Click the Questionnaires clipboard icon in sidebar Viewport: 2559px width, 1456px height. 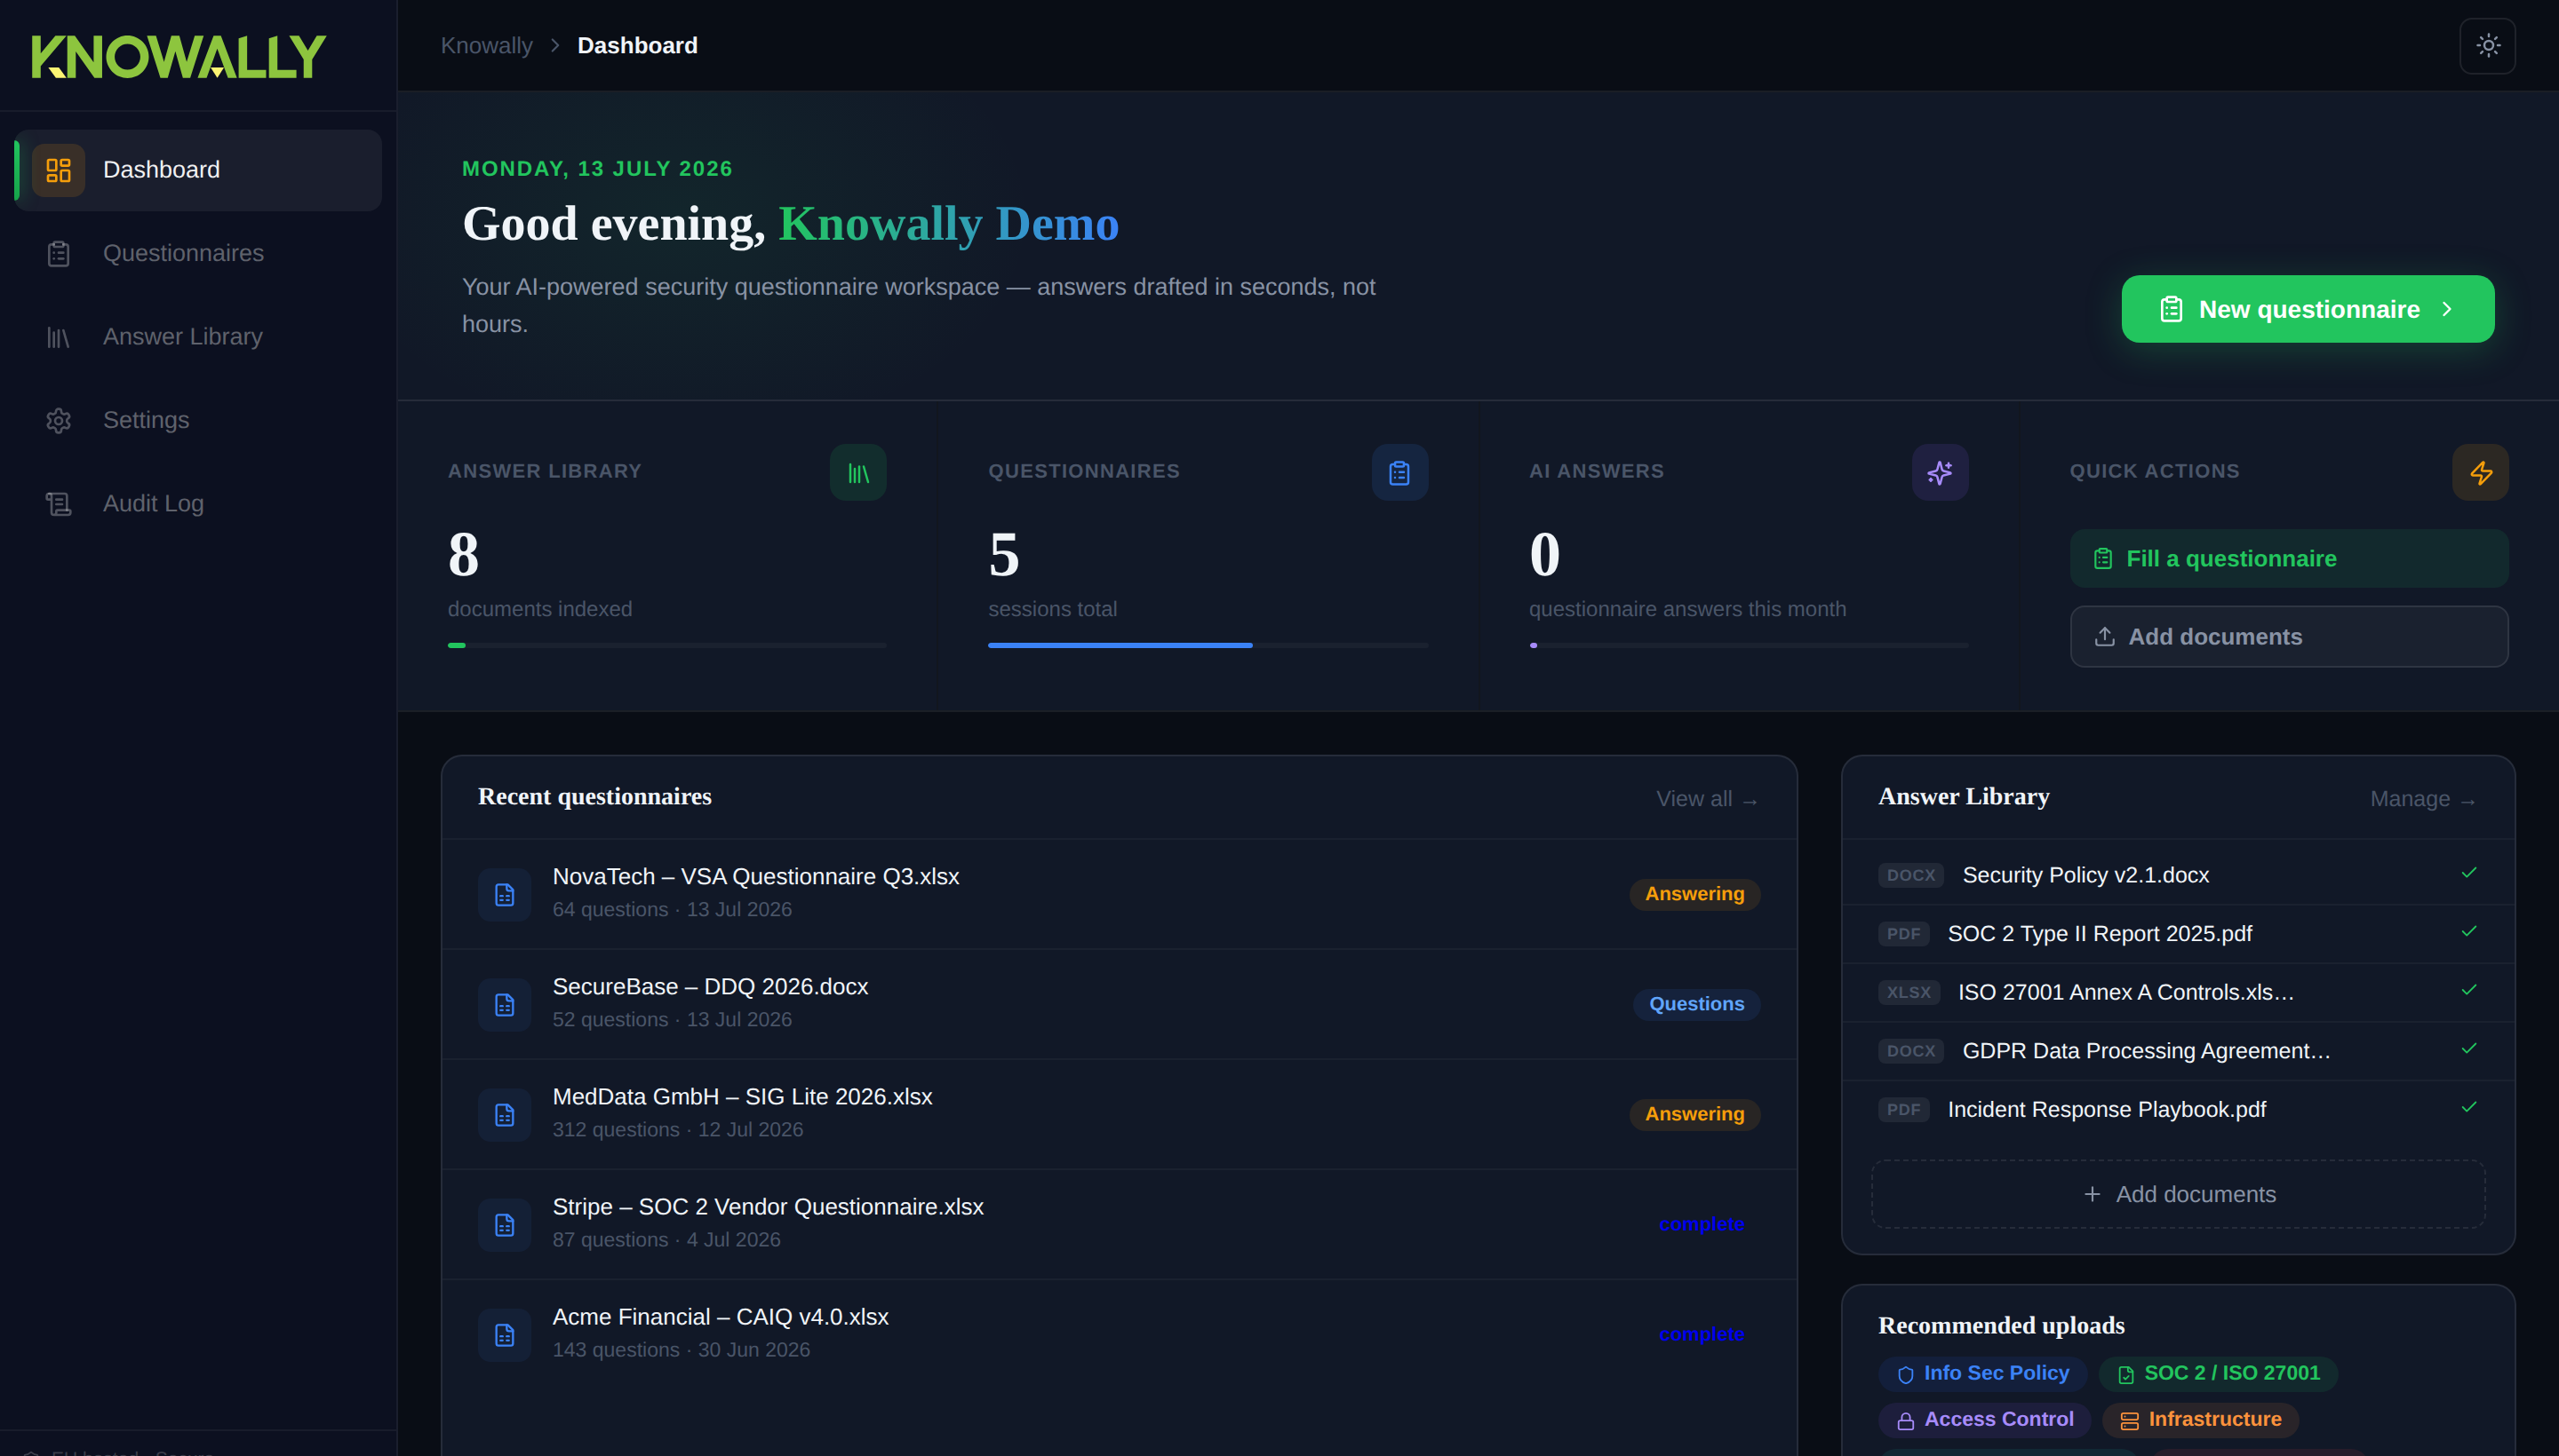(x=58, y=254)
